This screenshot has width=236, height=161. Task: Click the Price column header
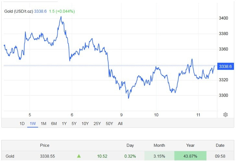pos(44,145)
